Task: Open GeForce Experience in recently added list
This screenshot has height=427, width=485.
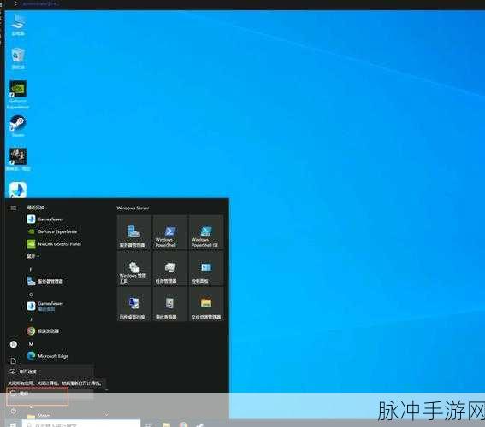Action: click(x=52, y=231)
